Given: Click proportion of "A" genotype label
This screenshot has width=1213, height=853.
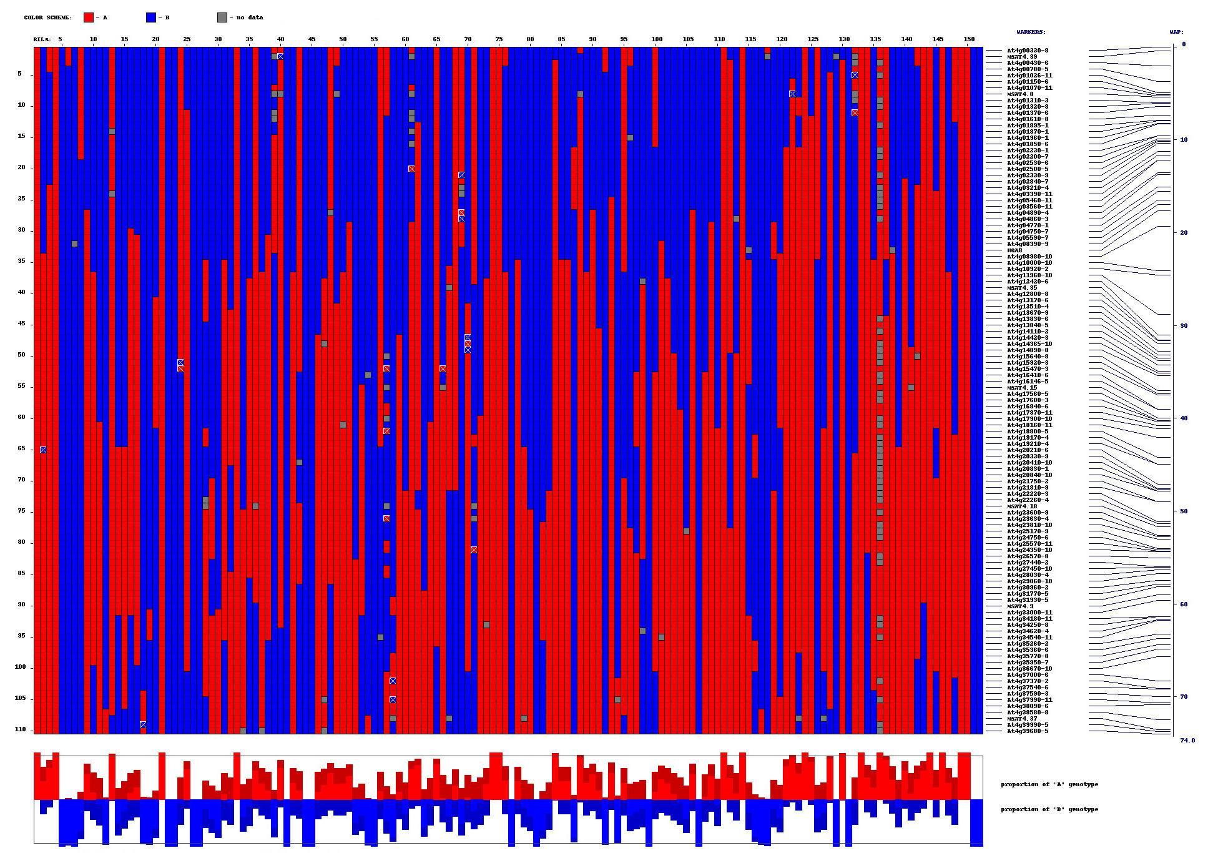Looking at the screenshot, I should (1049, 784).
